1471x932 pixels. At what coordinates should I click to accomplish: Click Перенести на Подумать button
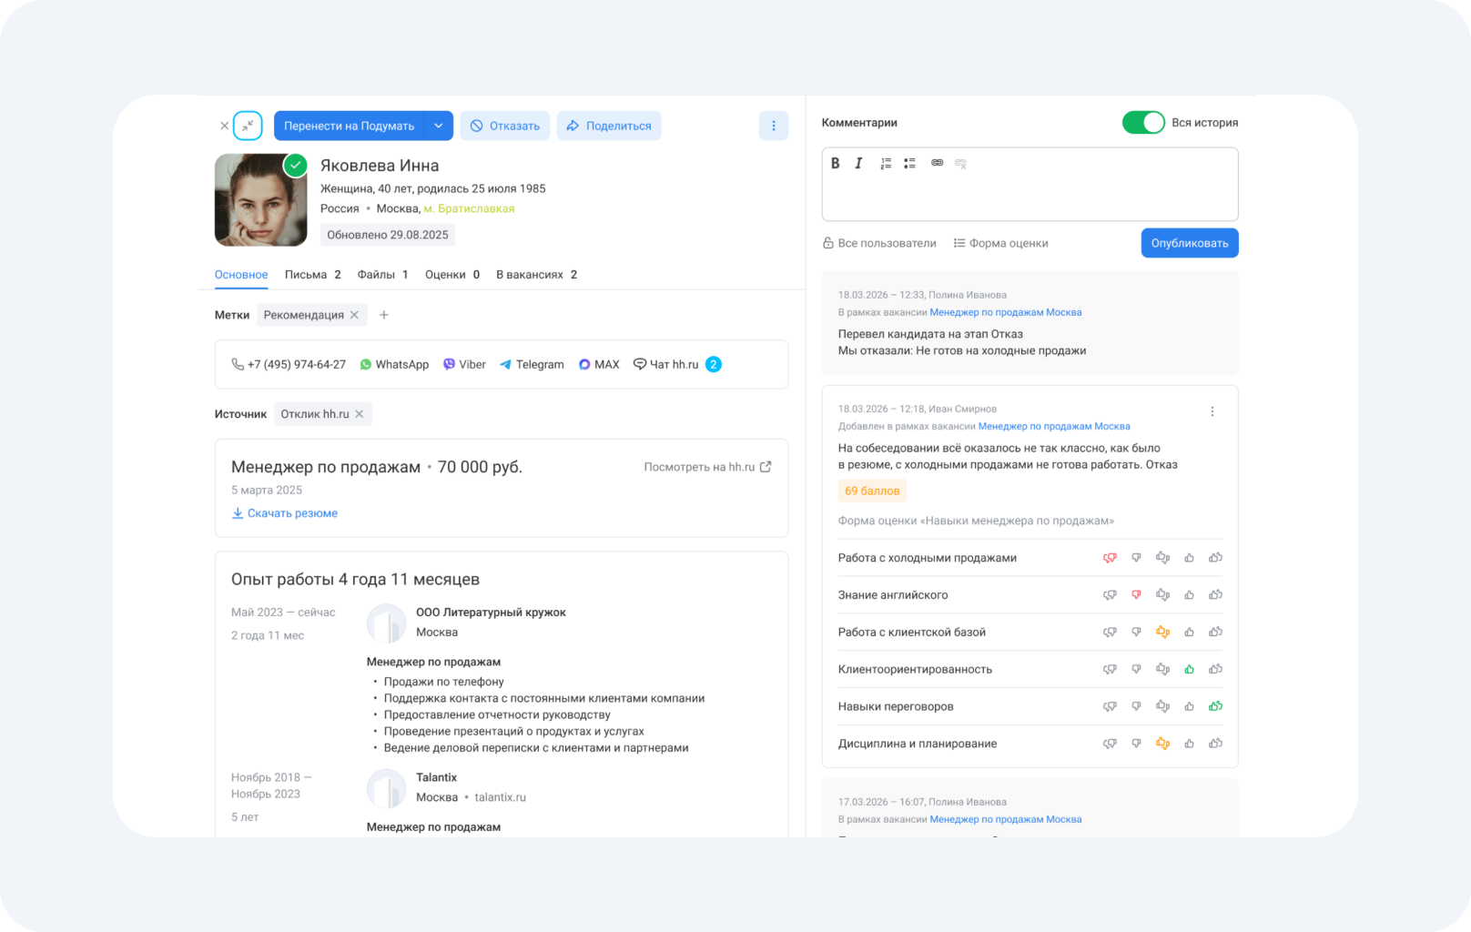pyautogui.click(x=349, y=126)
